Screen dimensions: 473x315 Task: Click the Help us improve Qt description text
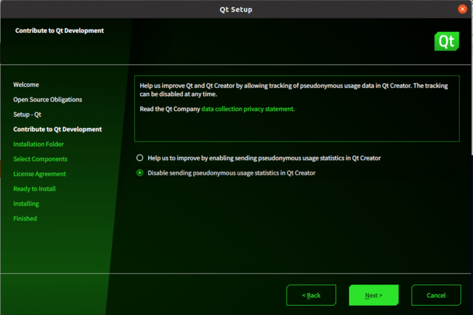(x=293, y=90)
